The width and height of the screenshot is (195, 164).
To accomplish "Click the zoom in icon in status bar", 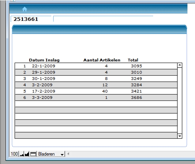I will (27, 154).
